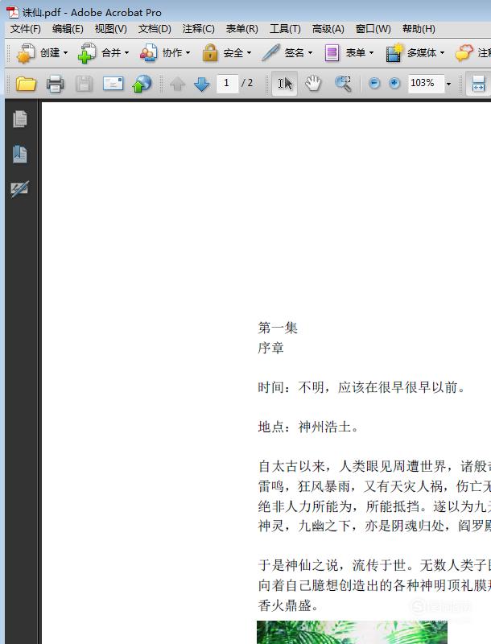491x644 pixels.
Task: Click the 创建 toolbar label
Action: click(x=50, y=53)
